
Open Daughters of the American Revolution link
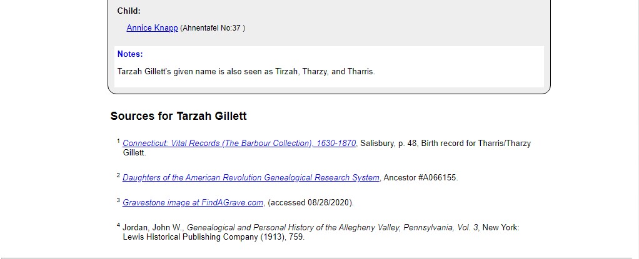251,177
